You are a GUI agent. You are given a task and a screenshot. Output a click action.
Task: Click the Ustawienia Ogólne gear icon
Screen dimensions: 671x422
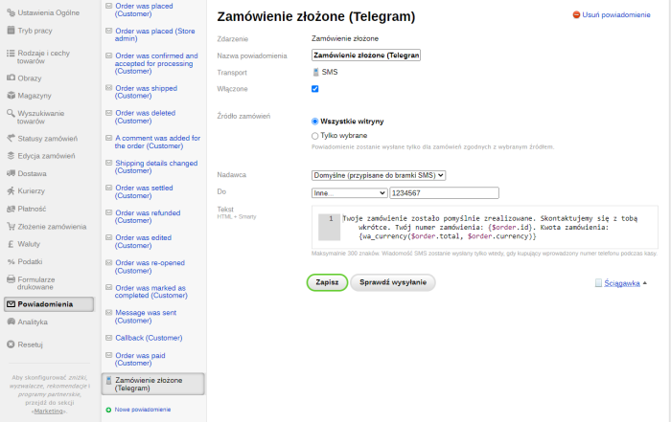[x=11, y=11]
